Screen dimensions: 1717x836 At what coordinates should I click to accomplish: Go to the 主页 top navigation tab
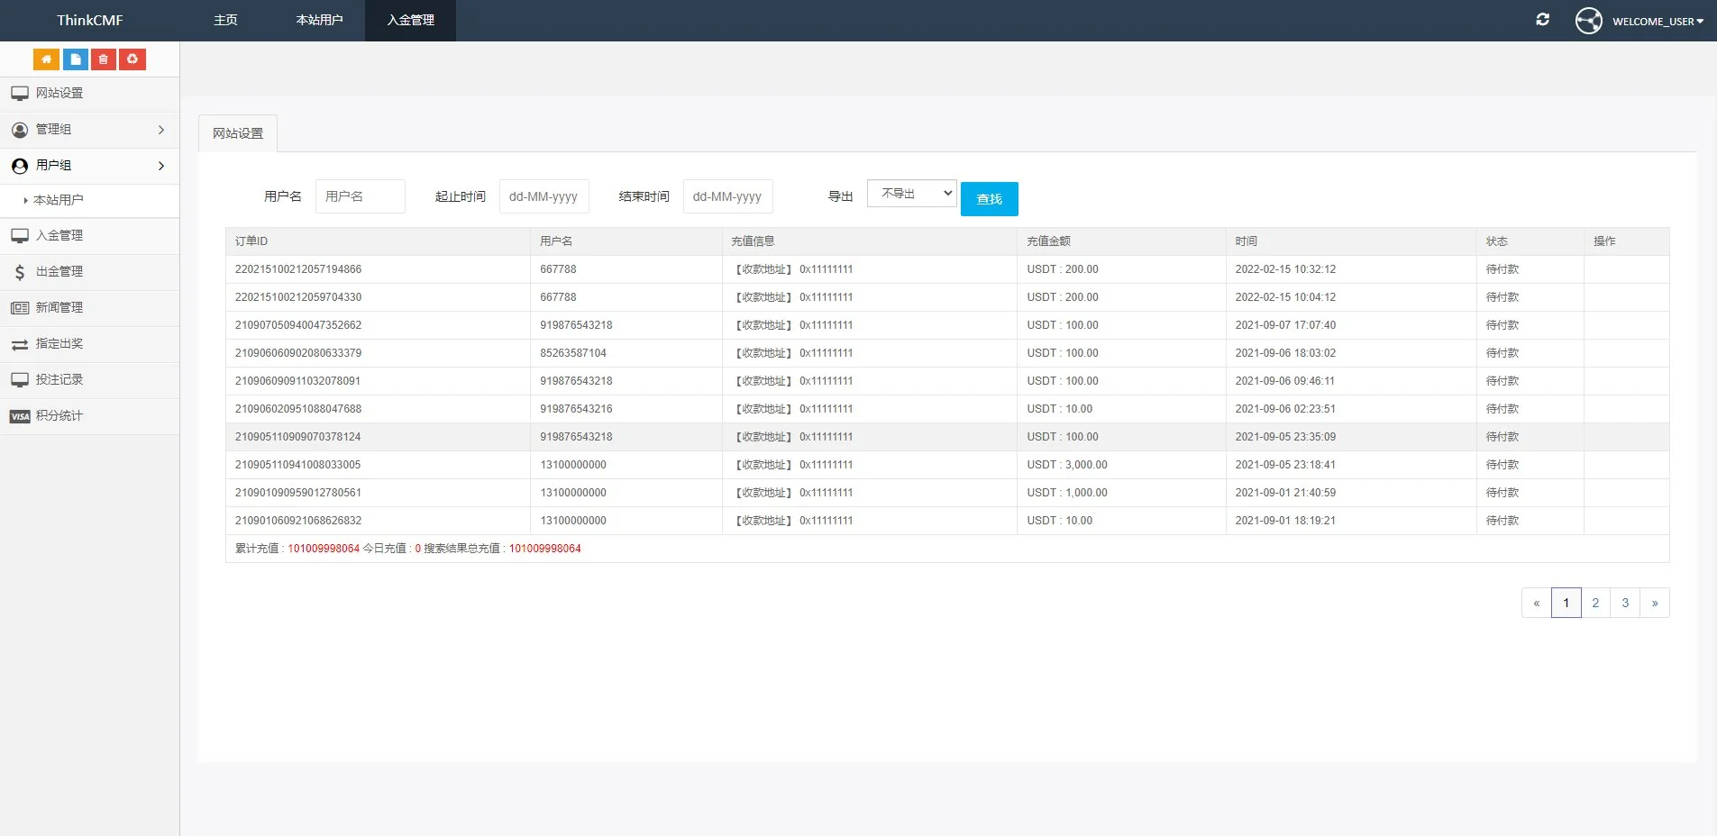225,20
